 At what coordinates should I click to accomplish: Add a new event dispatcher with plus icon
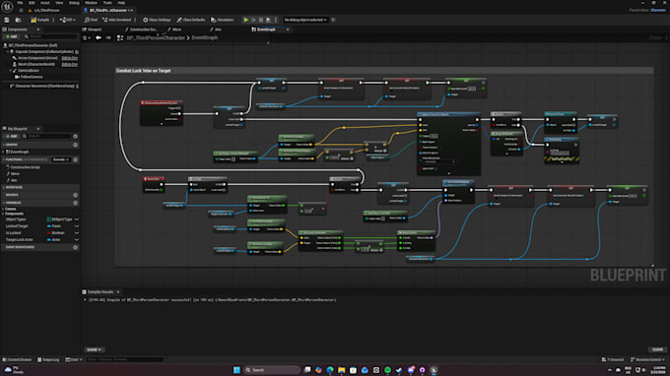(x=75, y=247)
